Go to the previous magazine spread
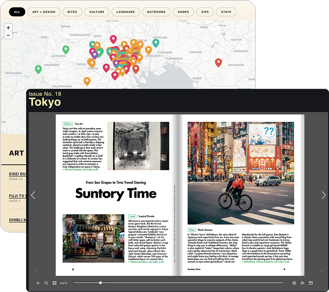This screenshot has width=329, height=292. coord(33,195)
